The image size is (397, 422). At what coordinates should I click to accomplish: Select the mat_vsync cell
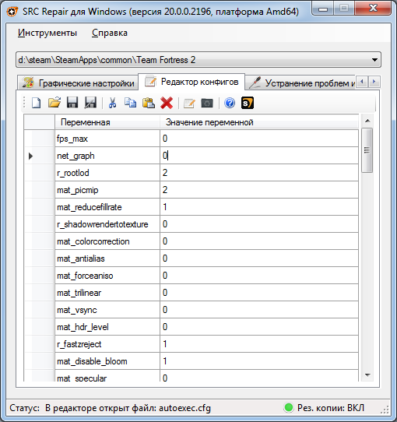[107, 310]
